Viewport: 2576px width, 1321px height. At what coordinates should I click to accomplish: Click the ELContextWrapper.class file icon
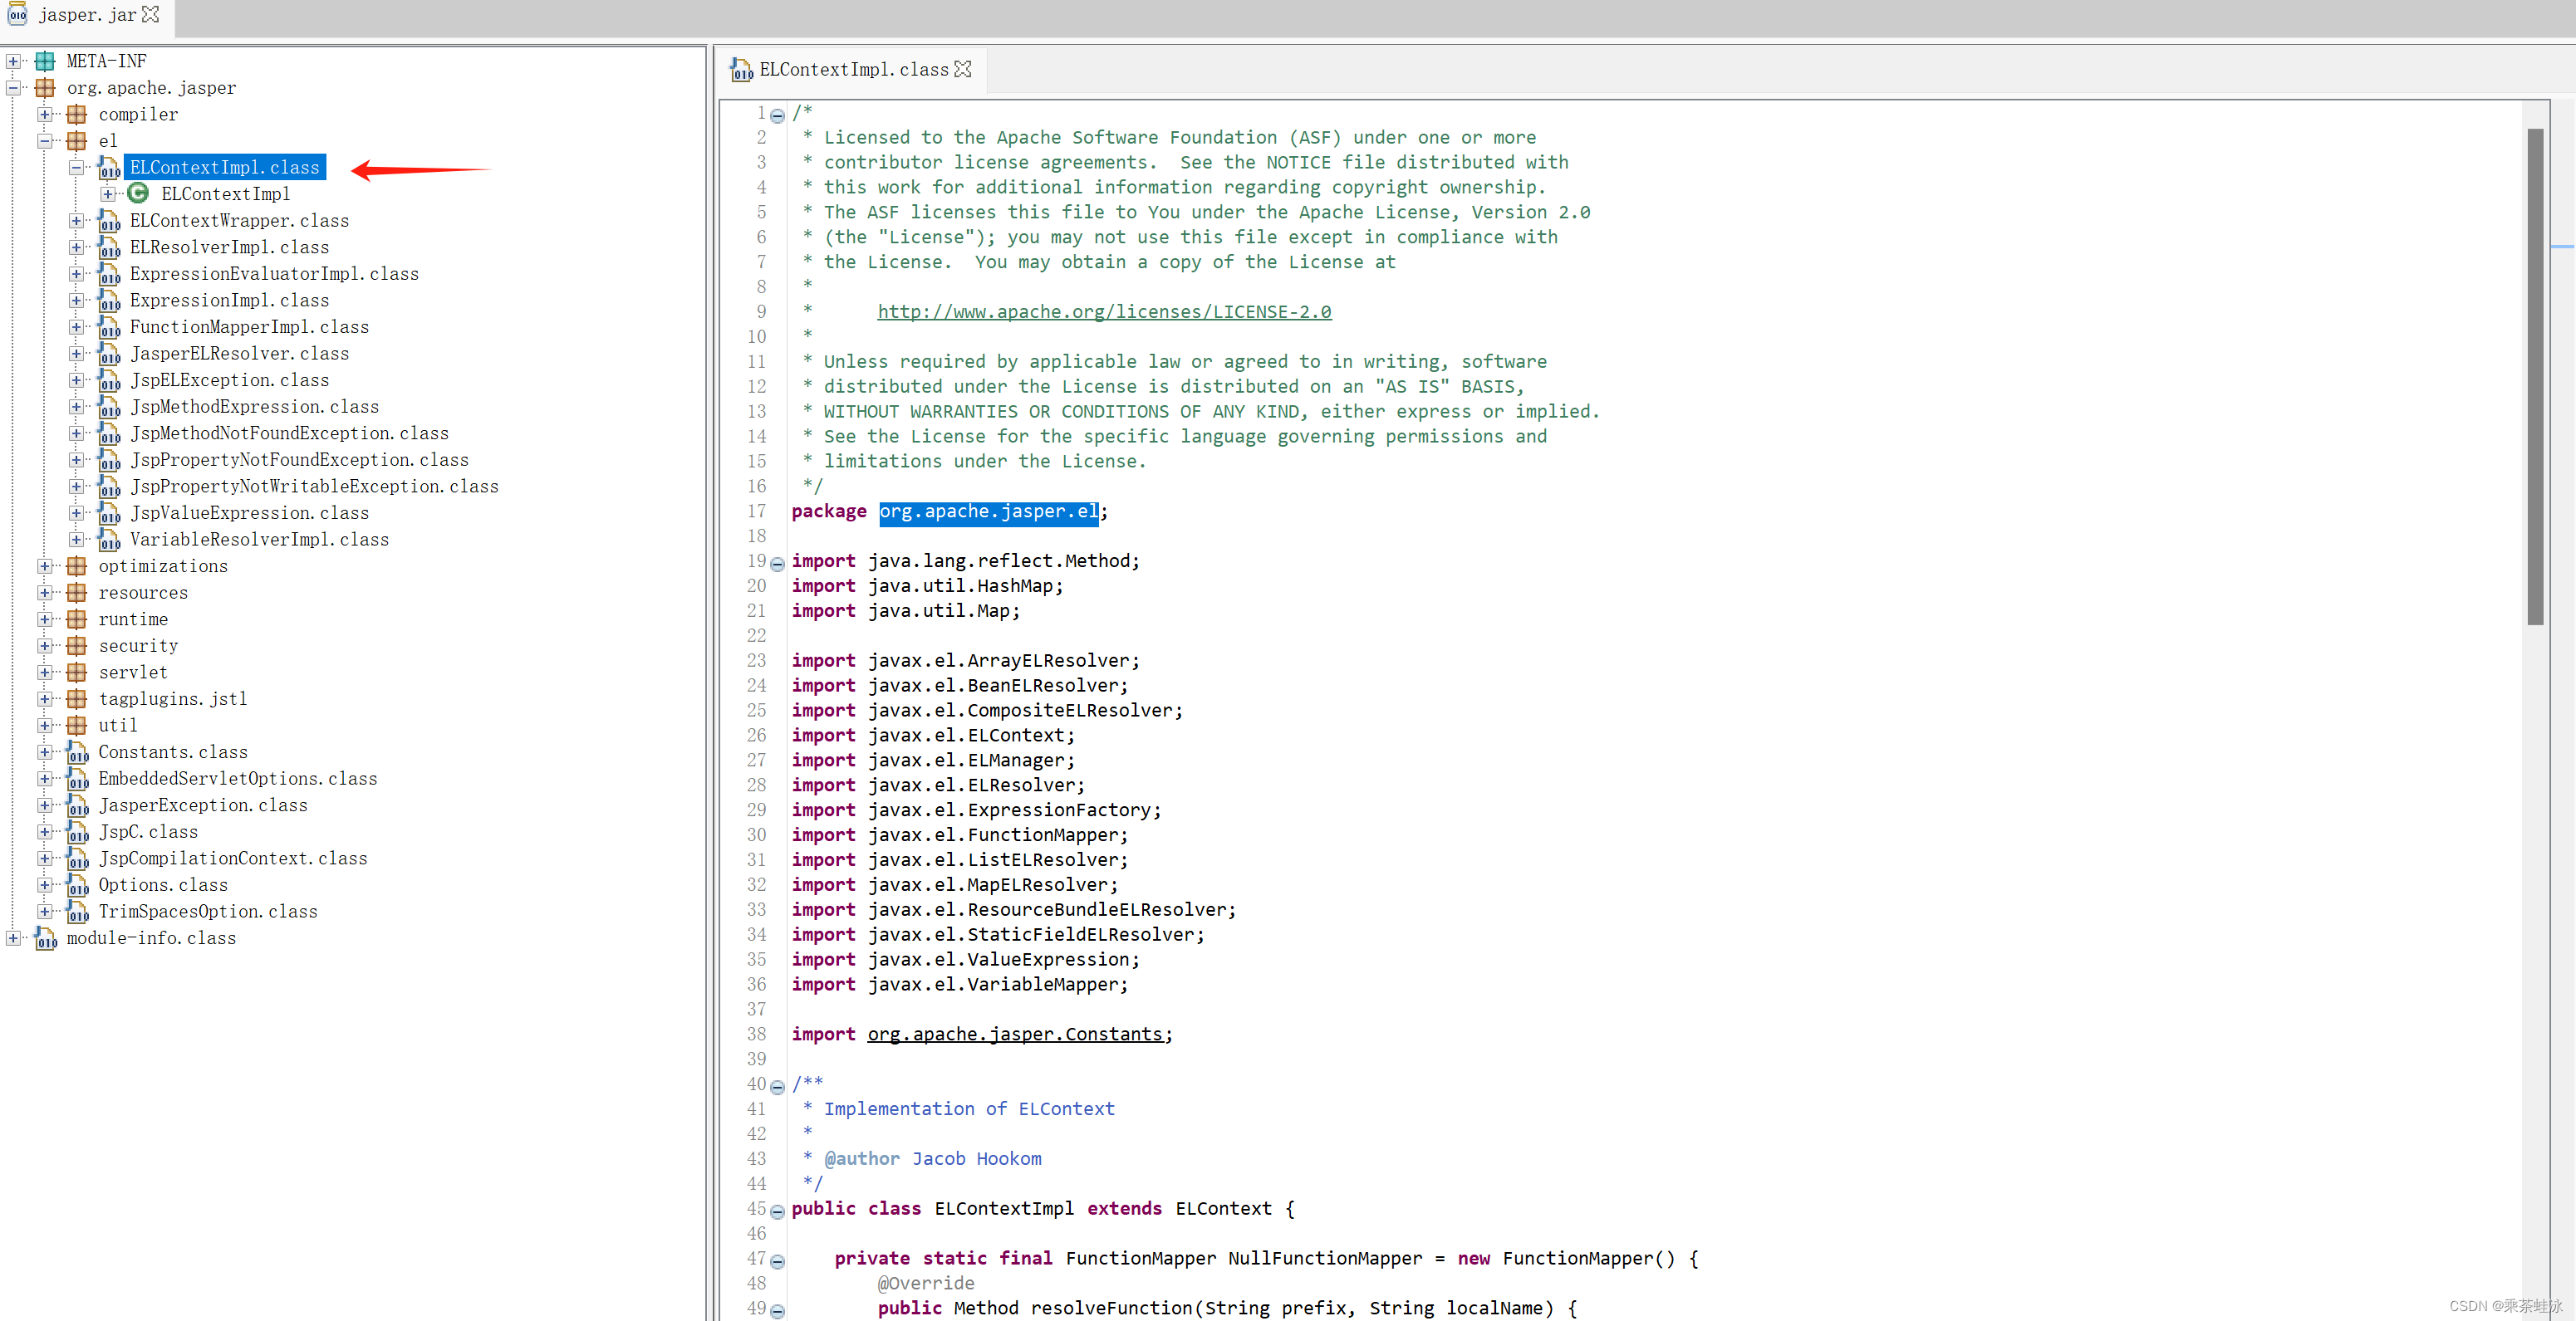click(x=109, y=221)
